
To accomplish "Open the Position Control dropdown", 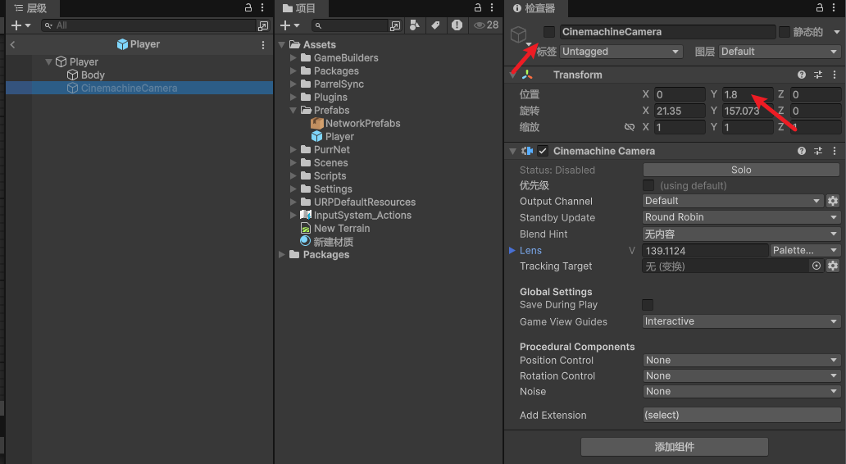I will (x=742, y=361).
